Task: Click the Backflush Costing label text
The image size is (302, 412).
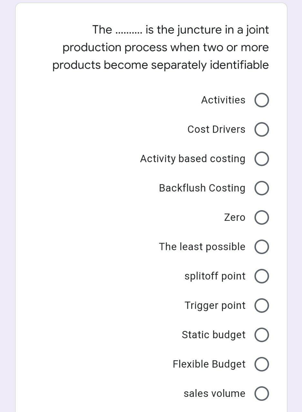Action: tap(202, 188)
